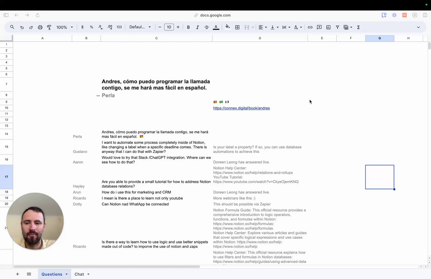Click cell 'This should be possible via Zapier'
The width and height of the screenshot is (431, 279).
tap(260, 204)
